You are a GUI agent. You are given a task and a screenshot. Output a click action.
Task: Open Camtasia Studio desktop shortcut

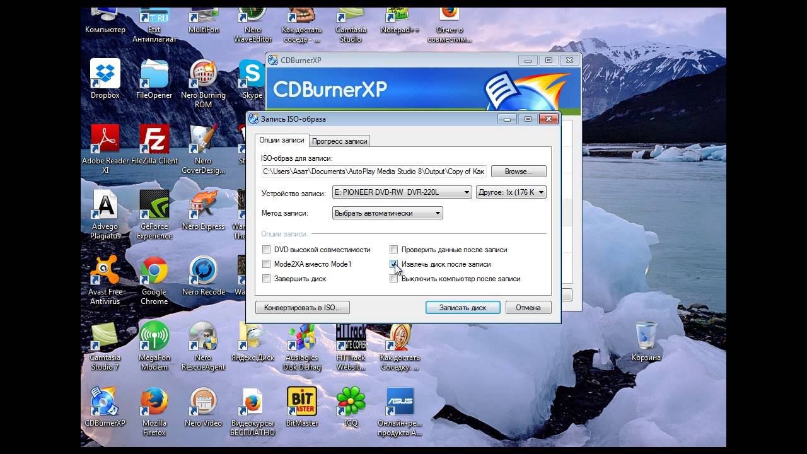tap(351, 25)
